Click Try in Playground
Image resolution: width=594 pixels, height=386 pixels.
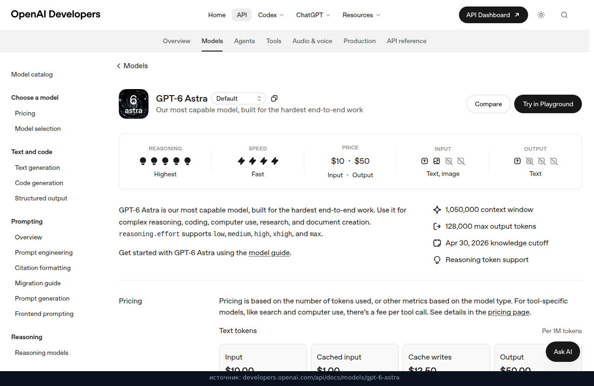[x=548, y=104]
